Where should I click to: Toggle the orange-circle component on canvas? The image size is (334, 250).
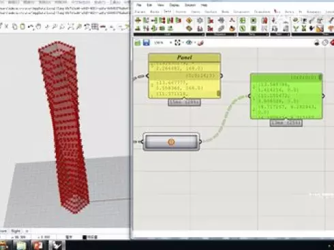[171, 142]
